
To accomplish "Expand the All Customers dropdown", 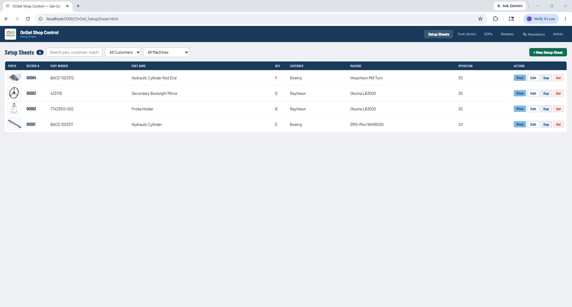I will (x=123, y=52).
